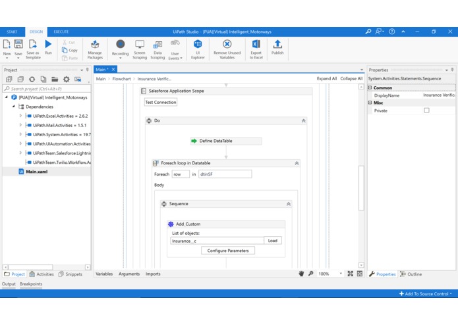Viewport: 458px width, 325px height.
Task: Collapse the Common properties section
Action: [370, 87]
